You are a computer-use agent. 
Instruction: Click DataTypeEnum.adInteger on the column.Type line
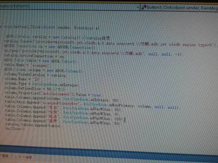[56, 85]
